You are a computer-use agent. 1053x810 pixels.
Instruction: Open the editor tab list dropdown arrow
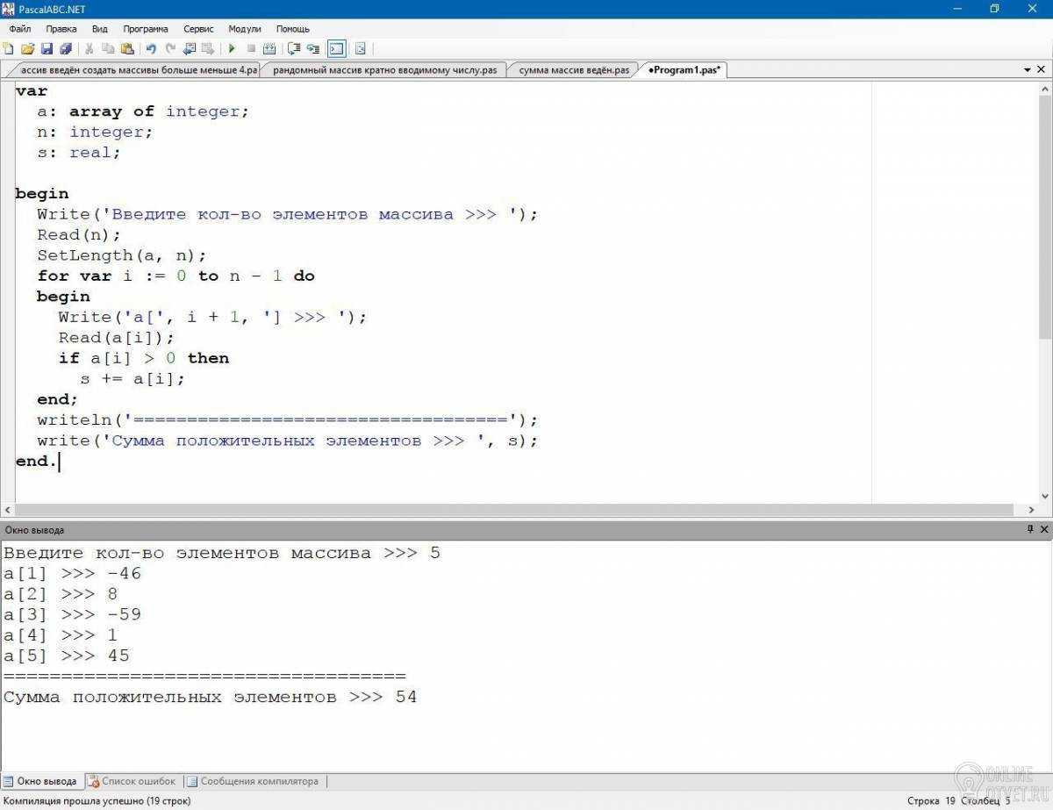[x=1028, y=70]
